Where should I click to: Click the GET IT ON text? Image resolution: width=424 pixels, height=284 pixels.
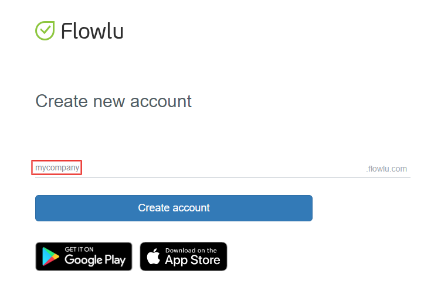pyautogui.click(x=79, y=249)
